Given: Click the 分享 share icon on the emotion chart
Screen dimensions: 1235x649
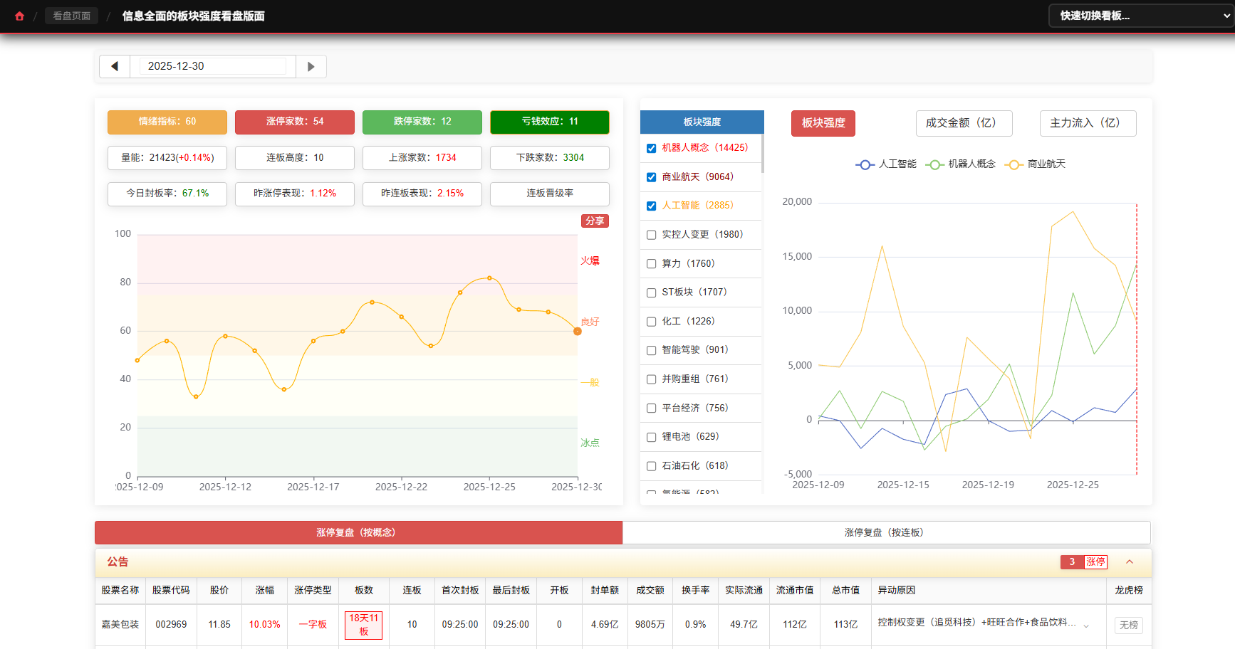Looking at the screenshot, I should tap(595, 221).
